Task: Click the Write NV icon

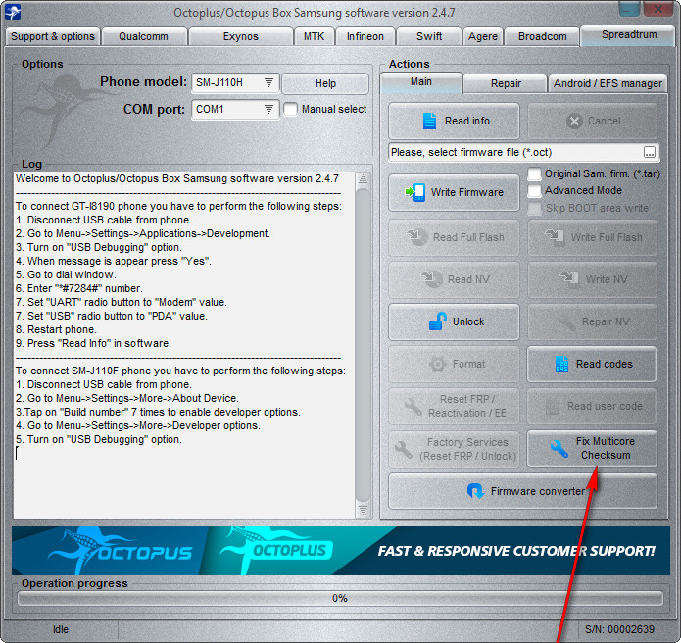Action: (569, 279)
